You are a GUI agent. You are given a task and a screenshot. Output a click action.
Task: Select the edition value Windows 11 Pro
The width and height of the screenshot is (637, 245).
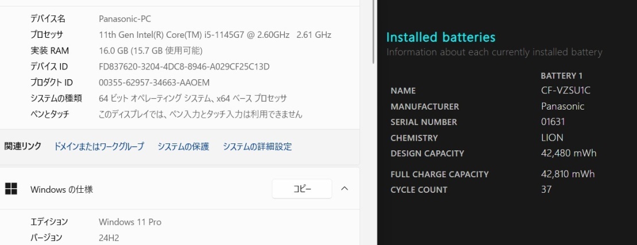point(130,222)
